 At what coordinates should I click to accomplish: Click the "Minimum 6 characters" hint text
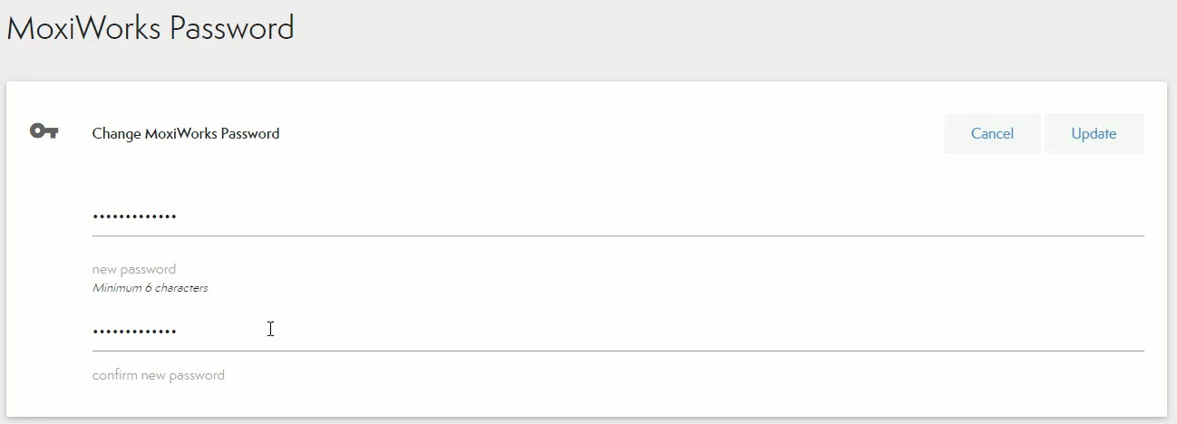point(150,288)
